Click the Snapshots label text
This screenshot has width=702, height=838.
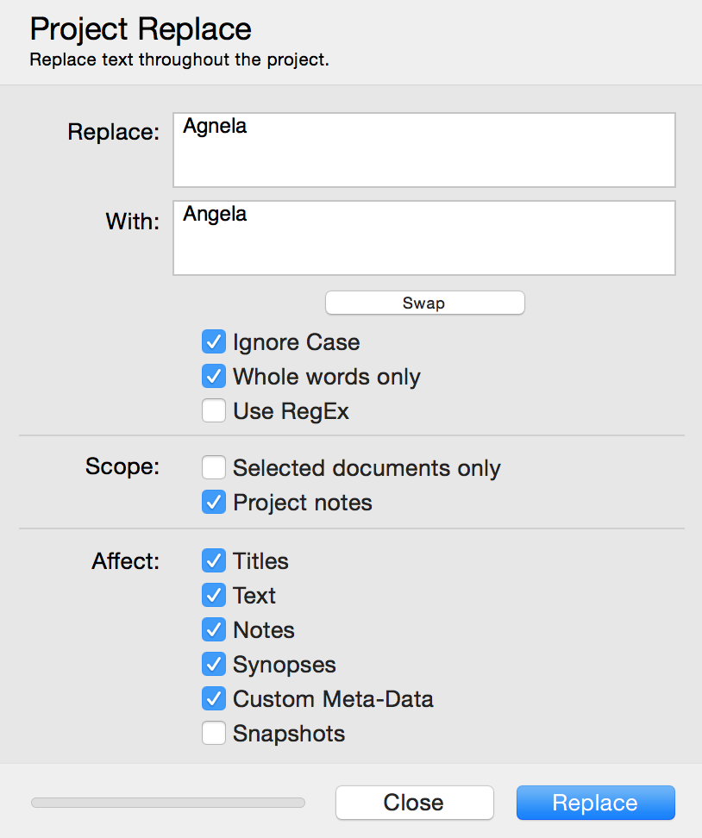pos(289,734)
